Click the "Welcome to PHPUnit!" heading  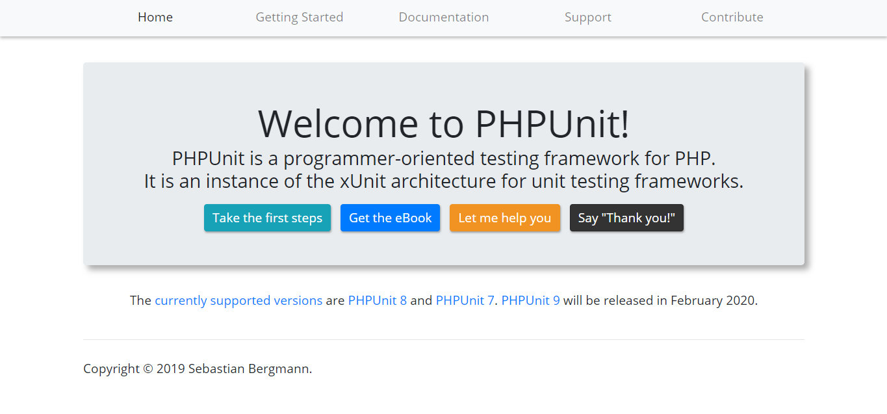(x=443, y=123)
